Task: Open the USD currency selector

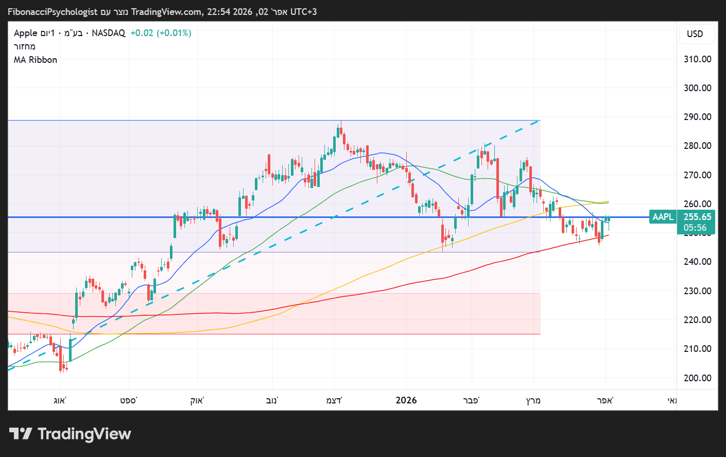Action: click(695, 34)
